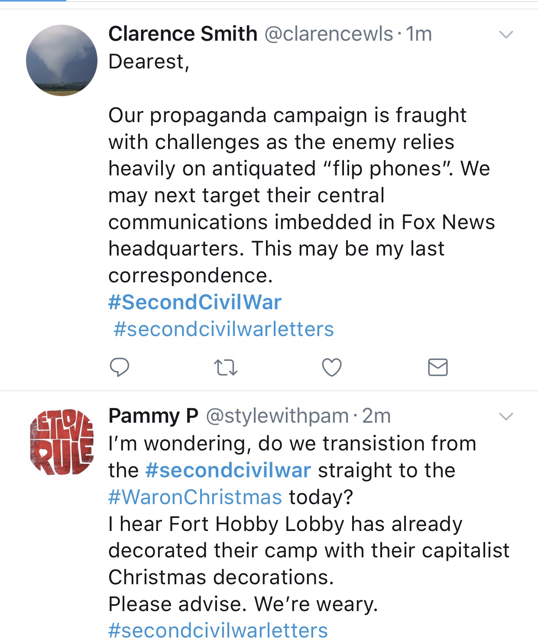
Task: Open Clarence Smith's tornado profile picture
Action: click(x=62, y=60)
